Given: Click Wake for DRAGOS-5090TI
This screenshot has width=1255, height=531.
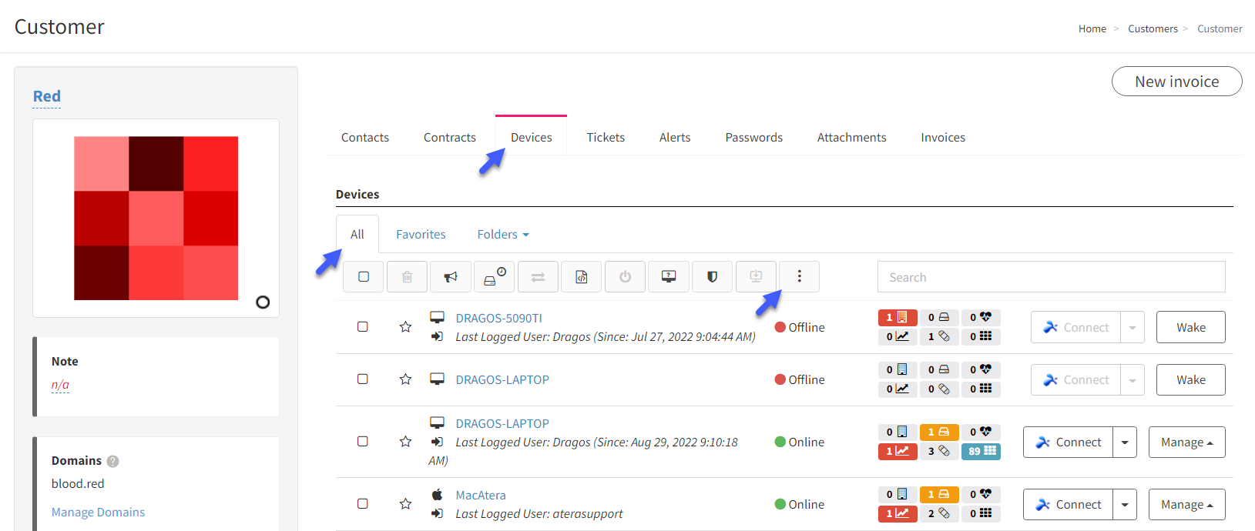Looking at the screenshot, I should click(1191, 327).
